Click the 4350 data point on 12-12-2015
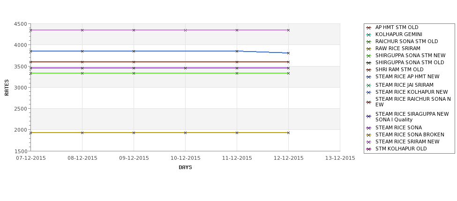 pyautogui.click(x=288, y=30)
